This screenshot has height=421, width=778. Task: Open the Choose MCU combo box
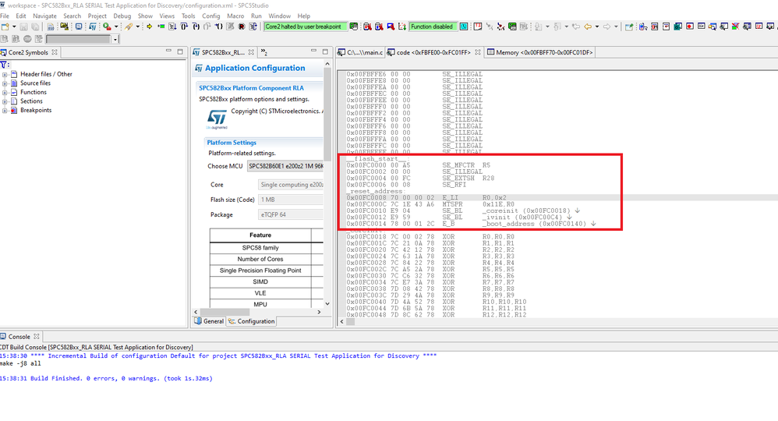(x=285, y=166)
